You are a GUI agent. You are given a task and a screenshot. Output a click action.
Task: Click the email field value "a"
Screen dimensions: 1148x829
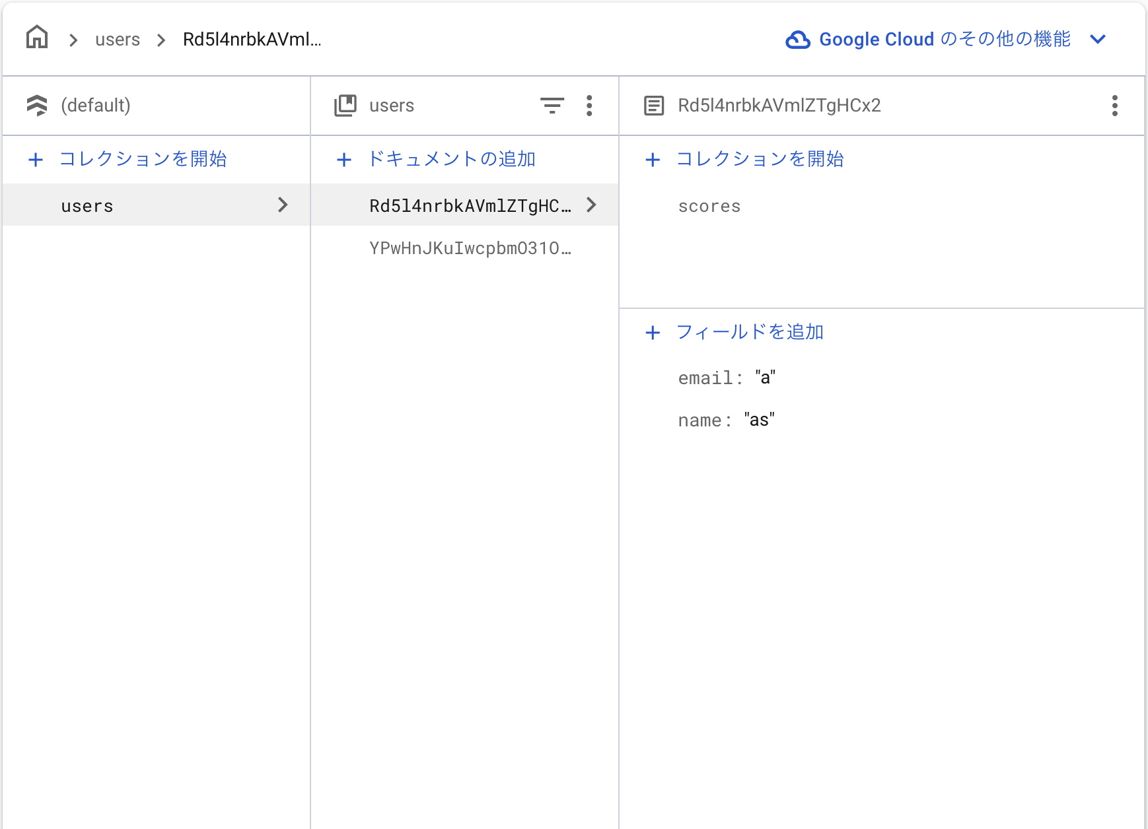click(x=765, y=378)
